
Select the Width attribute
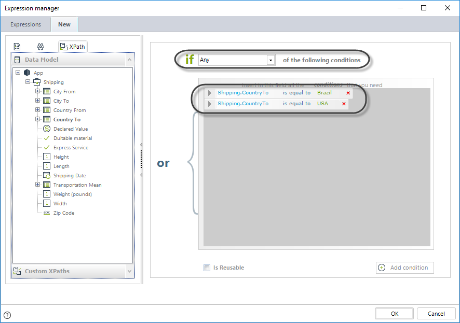(60, 204)
